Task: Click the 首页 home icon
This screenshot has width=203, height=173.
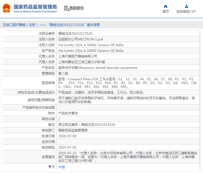Action: 166,6
